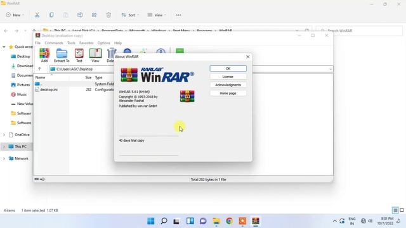This screenshot has width=406, height=228.
Task: Click the View toolbar icon in WinRAR
Action: click(95, 55)
